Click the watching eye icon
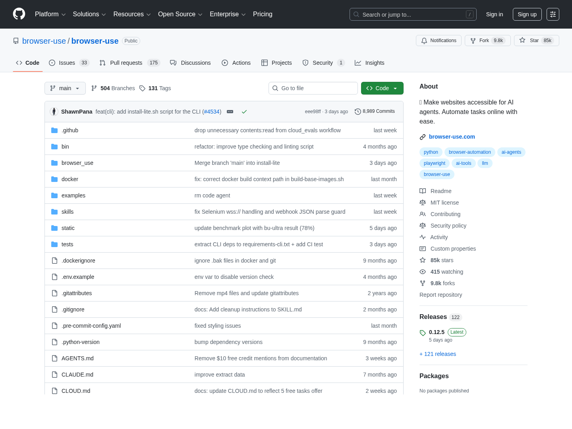 point(423,272)
